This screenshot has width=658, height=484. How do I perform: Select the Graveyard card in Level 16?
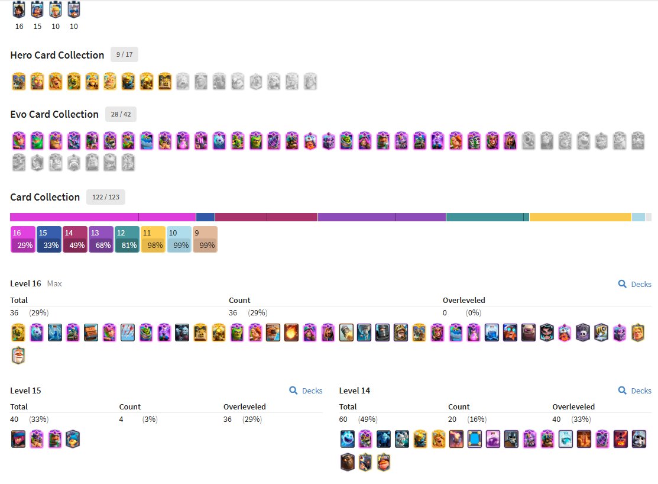[x=583, y=333]
